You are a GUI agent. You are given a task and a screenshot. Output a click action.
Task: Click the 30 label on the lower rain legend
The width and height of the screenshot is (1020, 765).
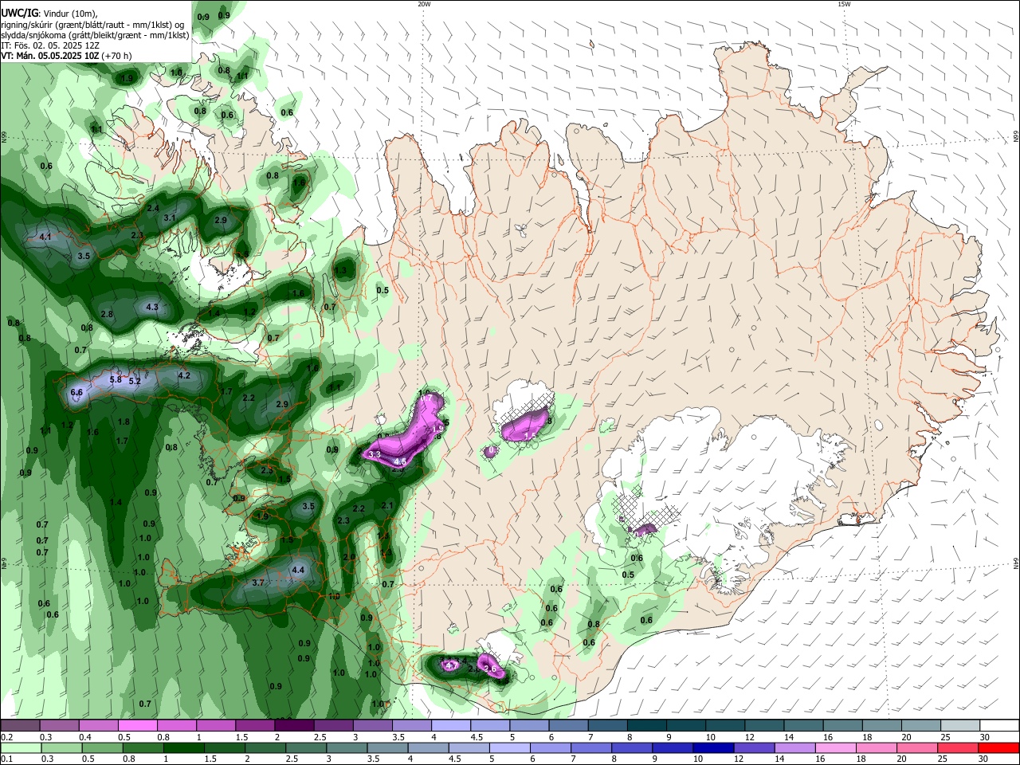(985, 759)
